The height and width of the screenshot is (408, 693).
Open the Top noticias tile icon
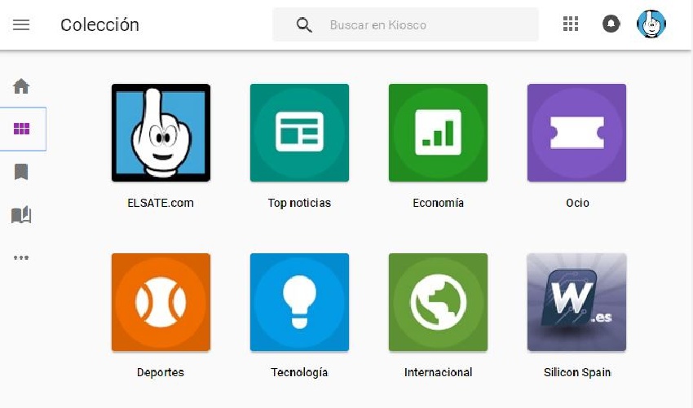tap(299, 133)
